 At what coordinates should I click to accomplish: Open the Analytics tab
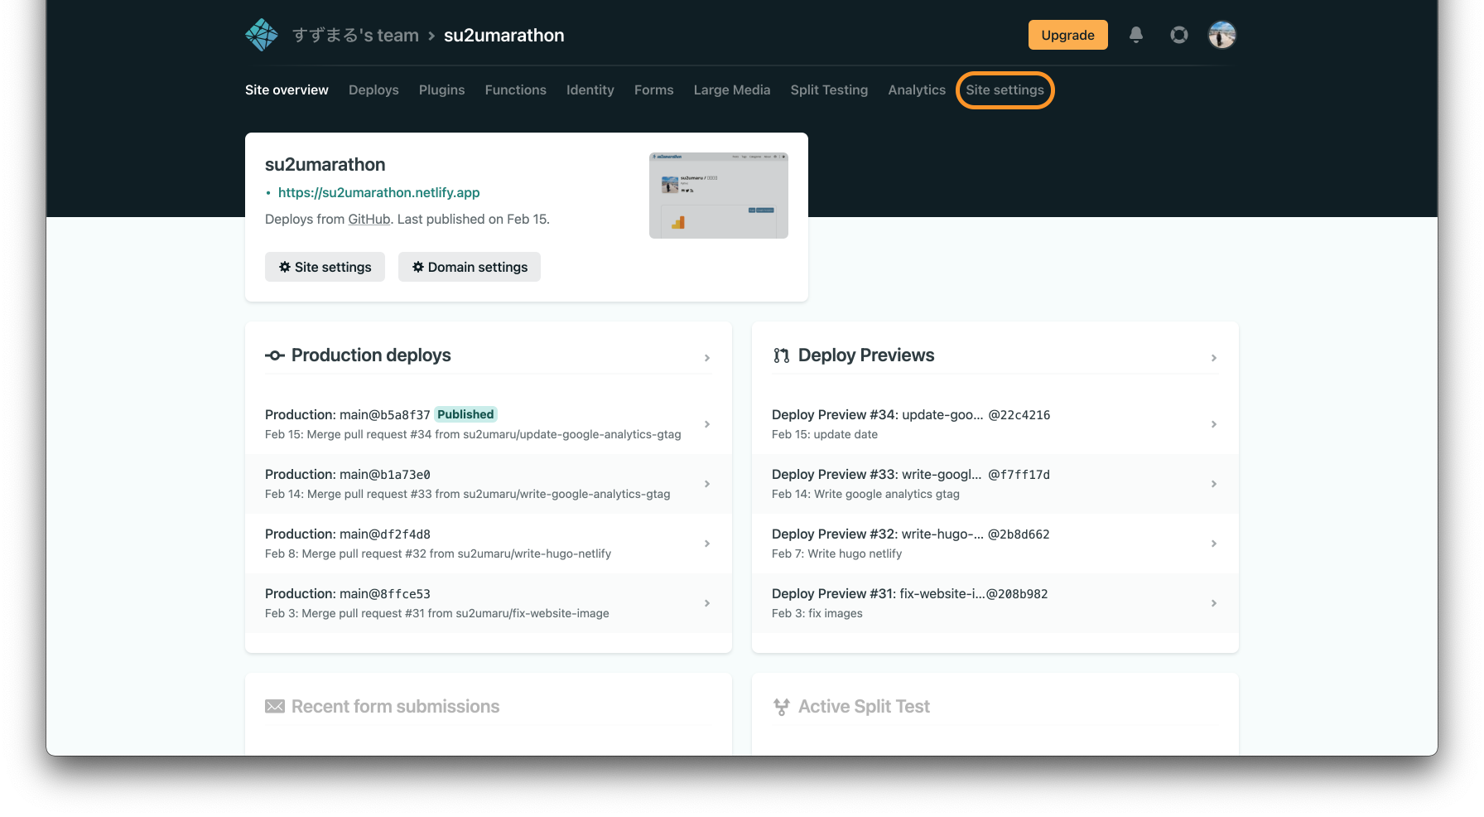(917, 89)
